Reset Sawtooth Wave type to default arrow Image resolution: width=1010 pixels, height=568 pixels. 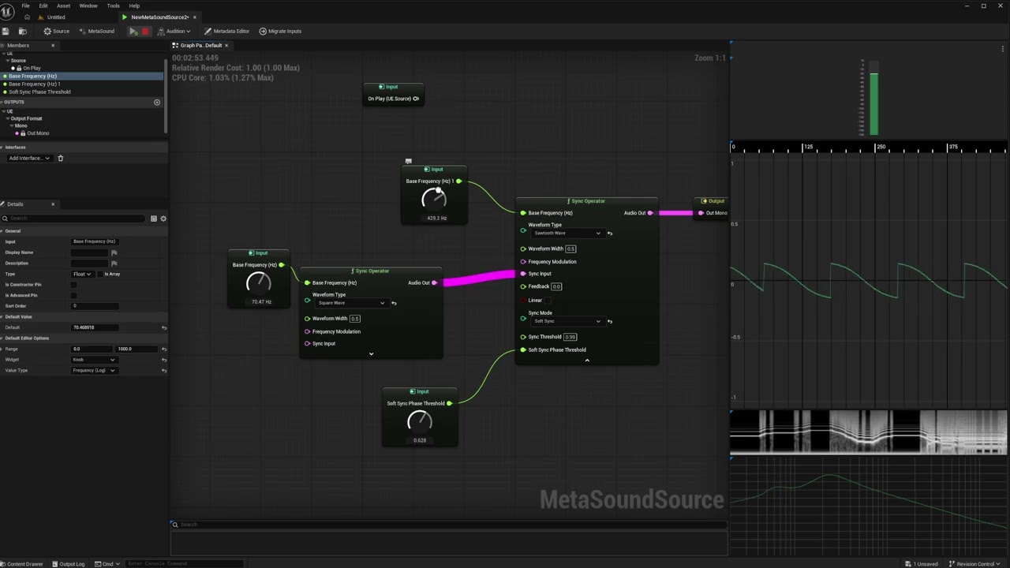(609, 234)
